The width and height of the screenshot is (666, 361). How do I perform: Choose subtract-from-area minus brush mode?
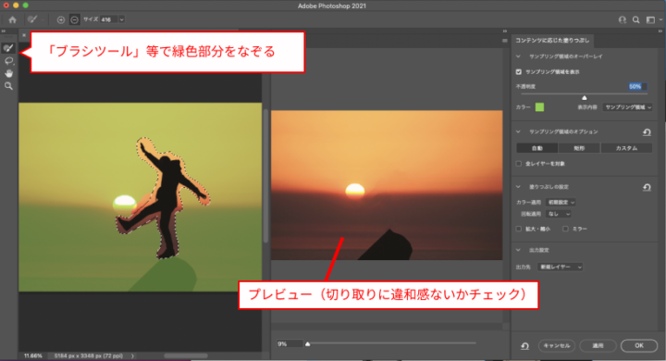tap(74, 19)
